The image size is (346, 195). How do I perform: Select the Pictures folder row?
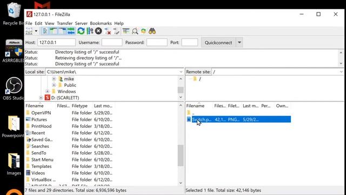[x=69, y=119]
